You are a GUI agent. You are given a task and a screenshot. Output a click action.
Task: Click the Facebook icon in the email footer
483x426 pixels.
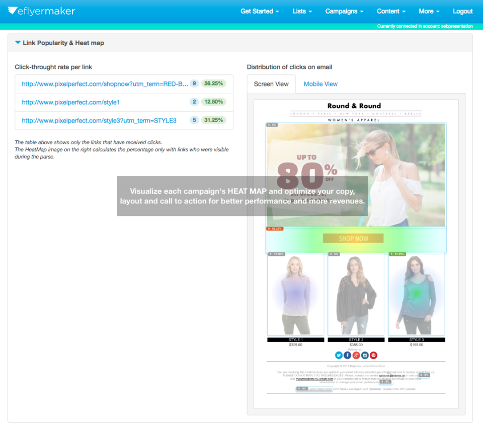347,355
